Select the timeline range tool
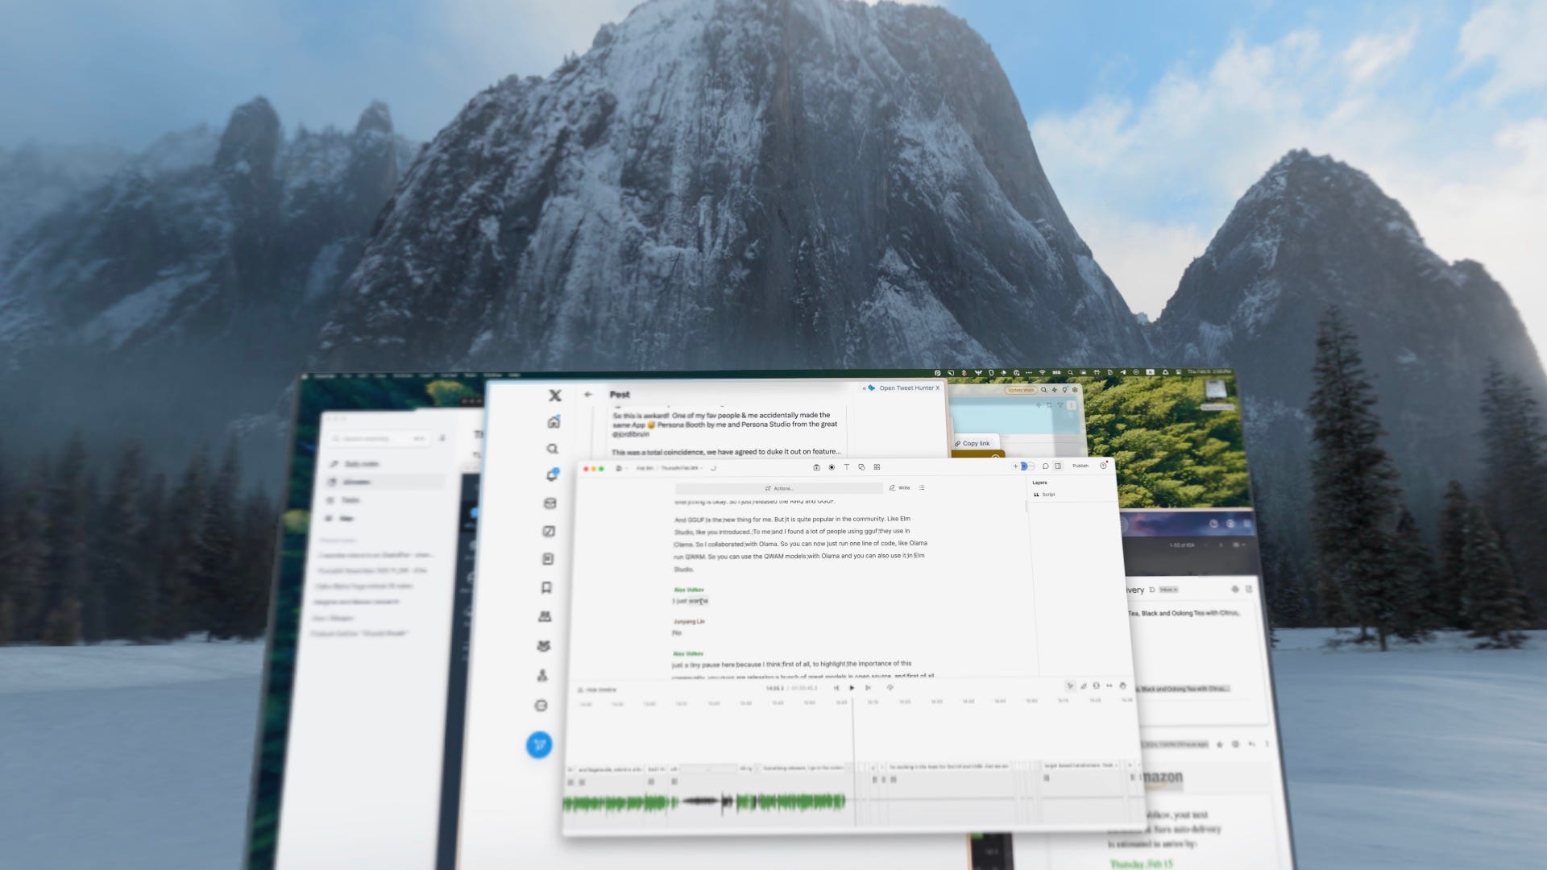The width and height of the screenshot is (1547, 870). [x=1096, y=686]
